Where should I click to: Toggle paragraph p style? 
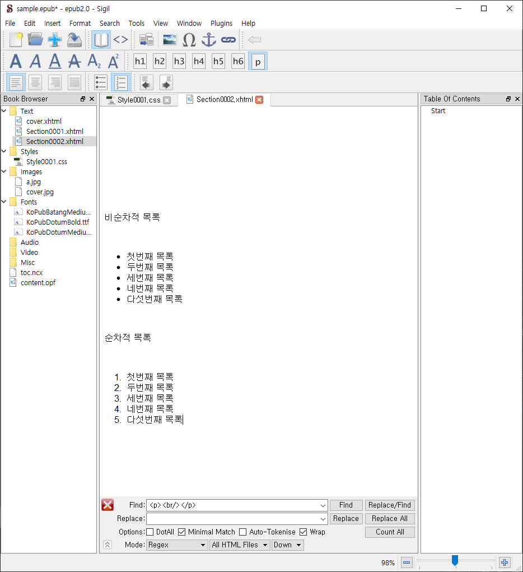tap(258, 61)
